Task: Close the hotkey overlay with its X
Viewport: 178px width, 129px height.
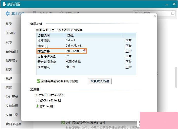Action: [x=155, y=16]
